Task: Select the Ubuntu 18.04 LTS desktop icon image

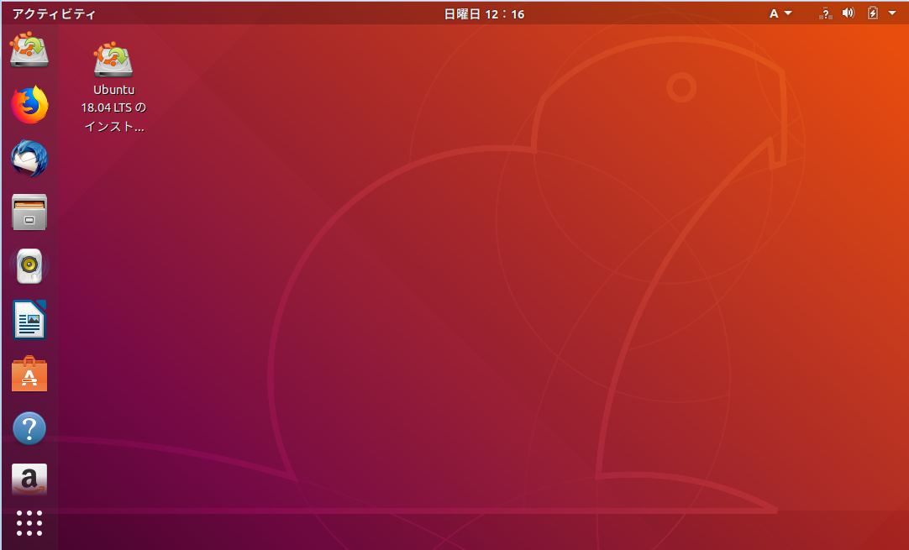Action: point(113,59)
